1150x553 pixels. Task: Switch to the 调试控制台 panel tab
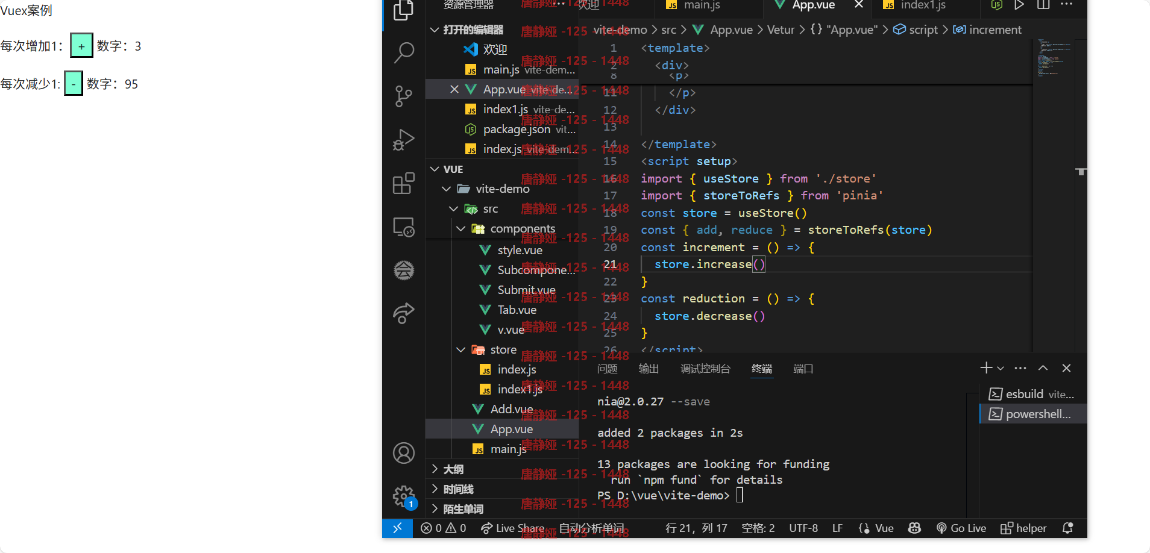pyautogui.click(x=705, y=369)
